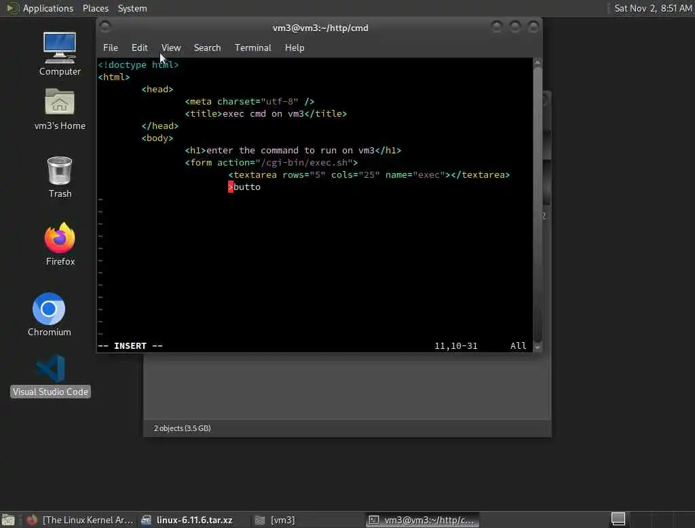Click the 'meta charset' line in vim
This screenshot has height=528, width=695.
click(250, 101)
